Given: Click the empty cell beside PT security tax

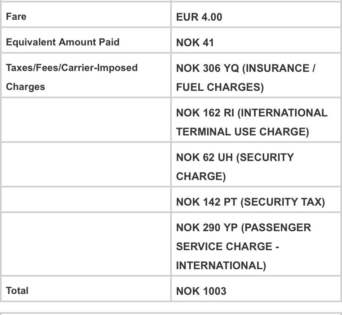Looking at the screenshot, I should [x=86, y=200].
